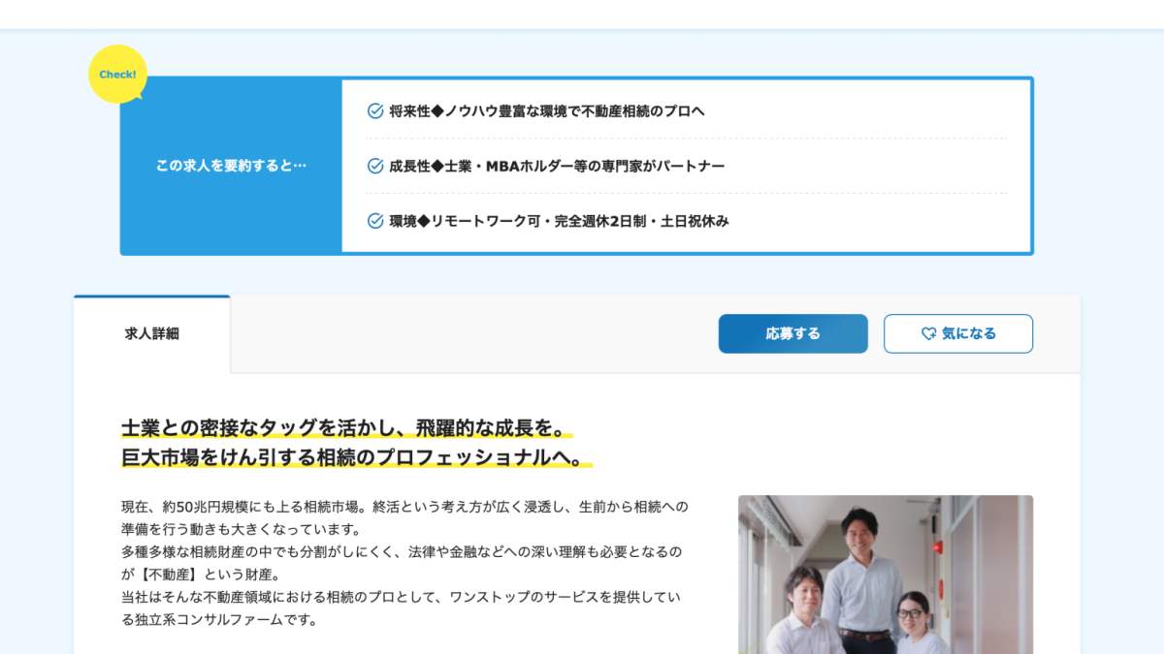Click the 応募する apply button
The width and height of the screenshot is (1164, 654).
[x=792, y=333]
